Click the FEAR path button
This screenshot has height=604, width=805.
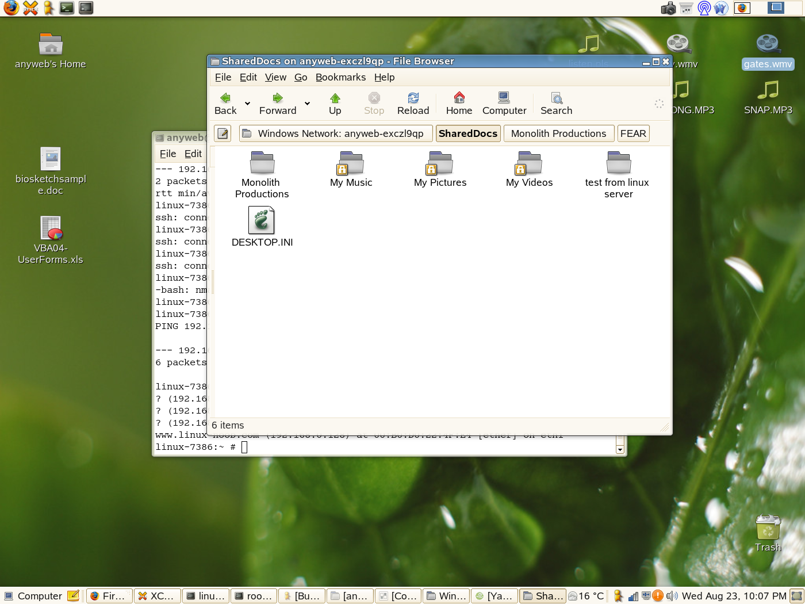[633, 133]
